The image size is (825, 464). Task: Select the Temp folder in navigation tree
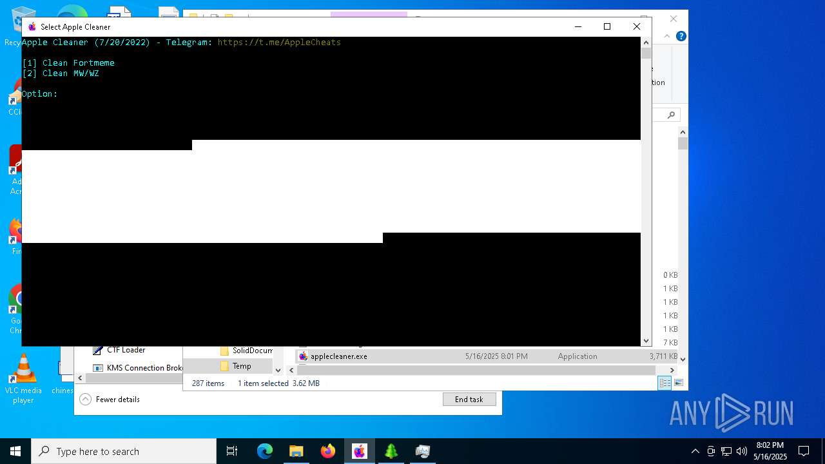[242, 366]
